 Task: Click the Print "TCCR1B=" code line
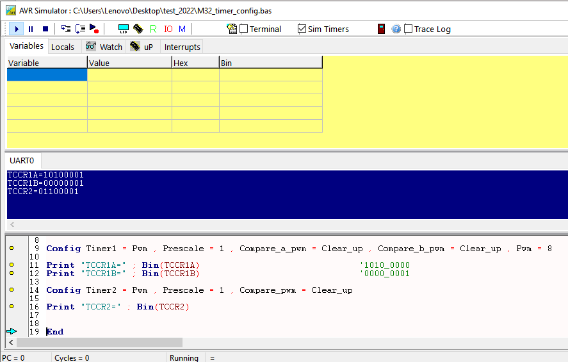[123, 274]
